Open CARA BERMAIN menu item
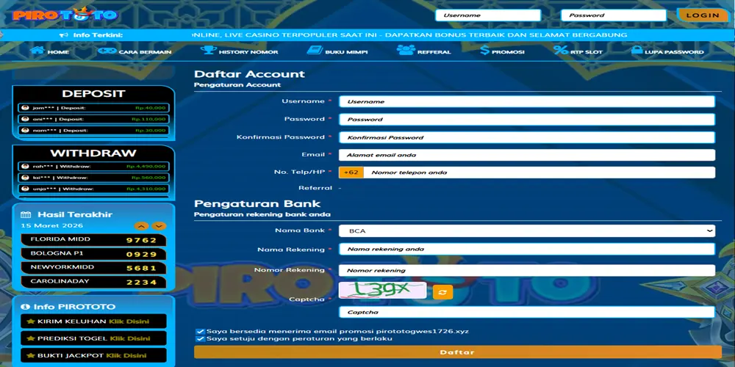Viewport: 735px width, 367px height. (135, 51)
